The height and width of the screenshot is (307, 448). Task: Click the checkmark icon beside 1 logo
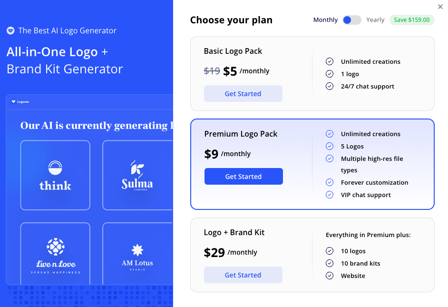click(329, 74)
